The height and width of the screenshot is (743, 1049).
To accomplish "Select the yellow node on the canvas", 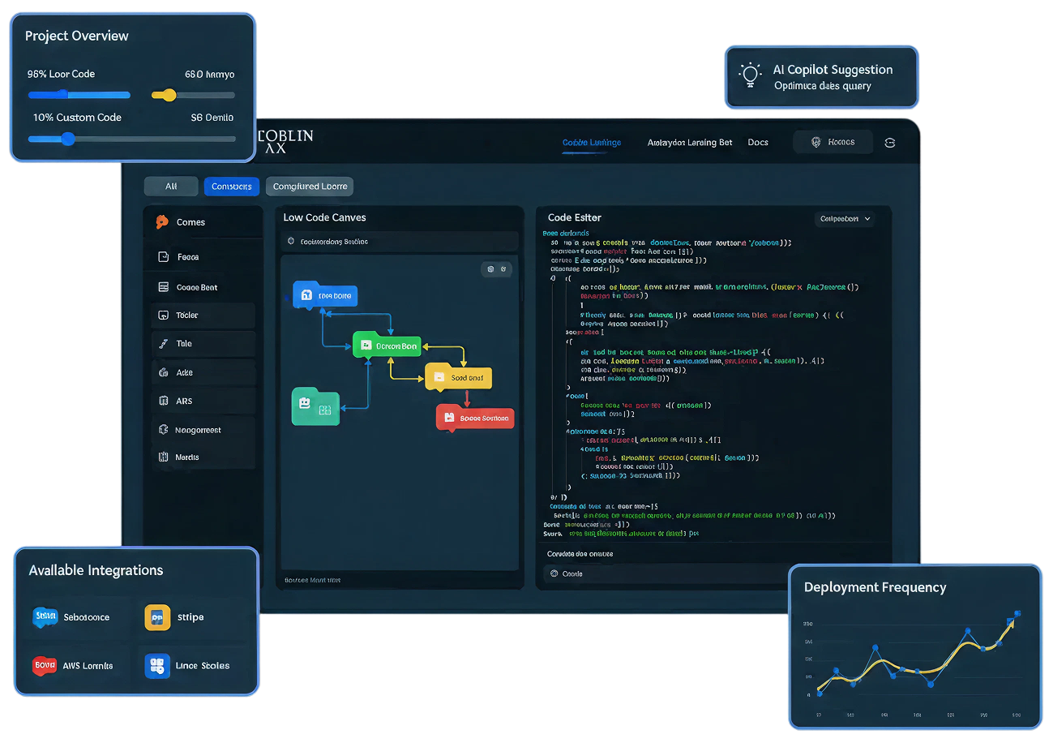I will pyautogui.click(x=458, y=377).
